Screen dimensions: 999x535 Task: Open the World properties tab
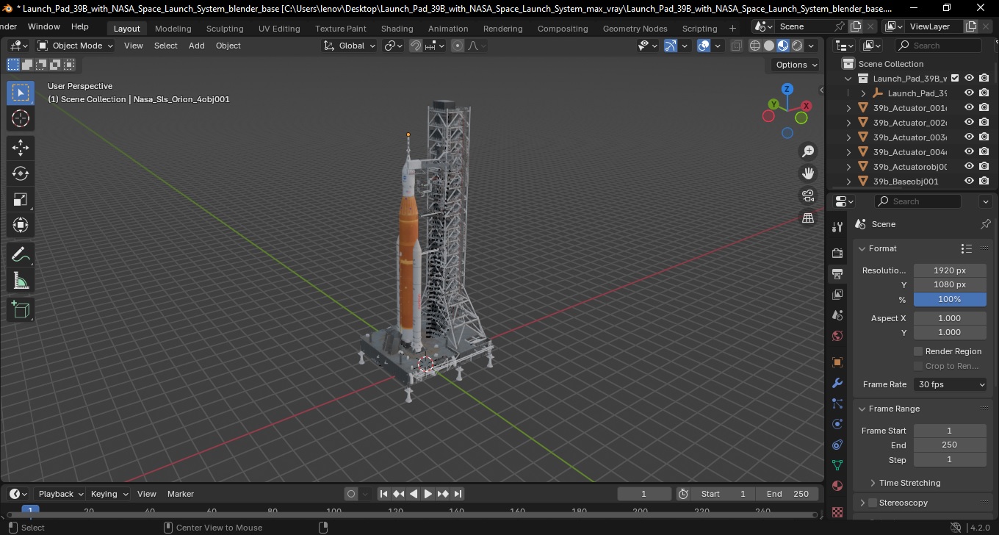point(837,336)
